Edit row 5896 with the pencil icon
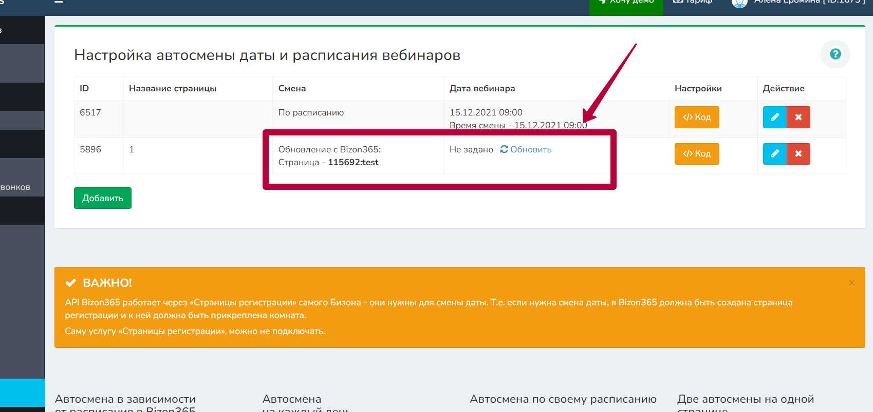 click(774, 153)
